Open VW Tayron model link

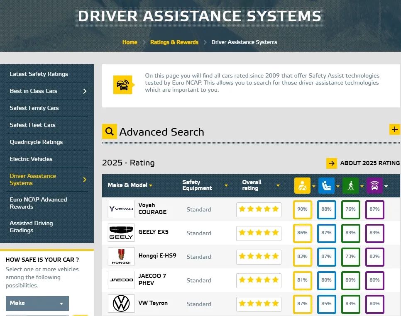click(x=153, y=303)
